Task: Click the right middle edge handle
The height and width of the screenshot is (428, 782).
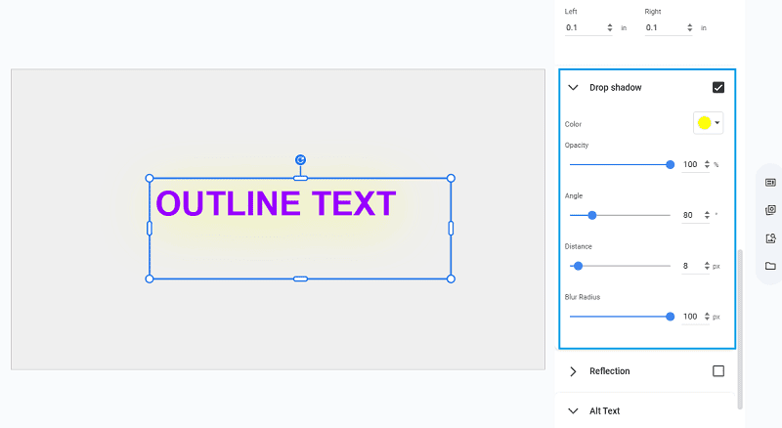Action: pos(451,229)
